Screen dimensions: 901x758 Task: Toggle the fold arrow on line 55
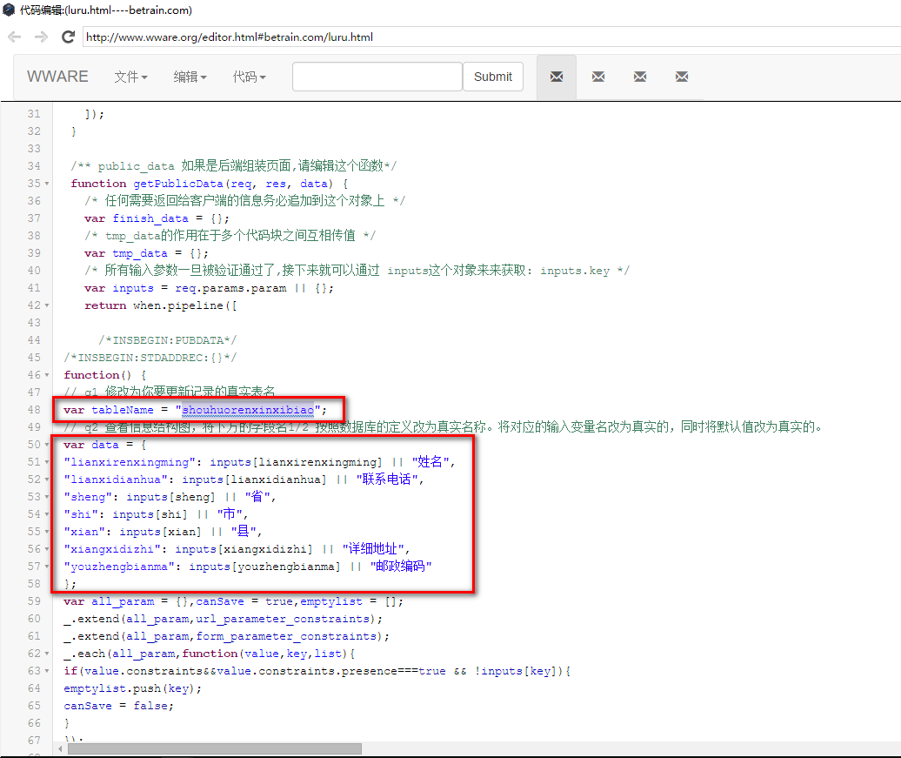(47, 532)
